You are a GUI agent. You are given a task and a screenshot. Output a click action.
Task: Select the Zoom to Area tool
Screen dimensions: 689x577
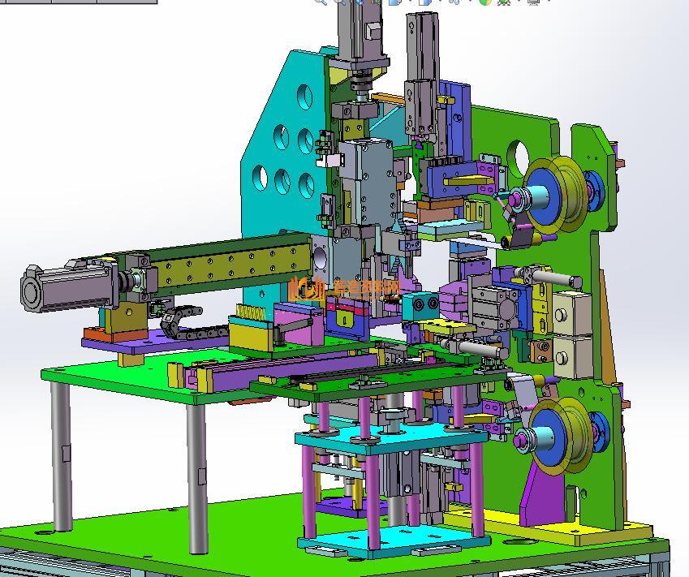(340, 2)
